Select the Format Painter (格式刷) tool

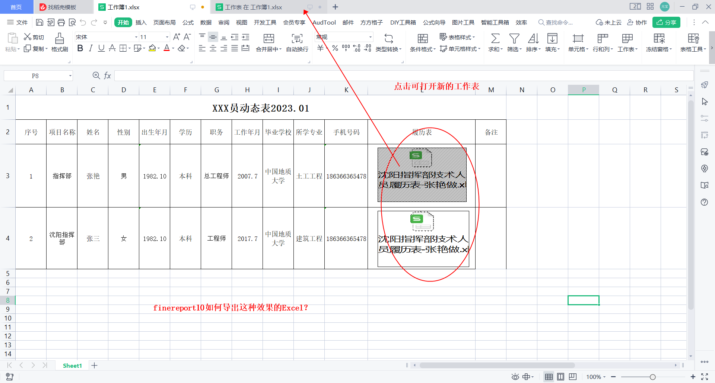click(60, 42)
